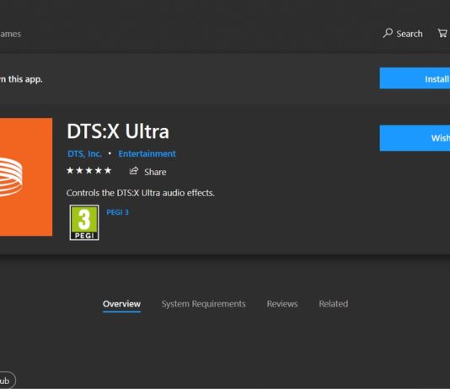Click the Install button
This screenshot has width=450, height=389.
tap(415, 78)
